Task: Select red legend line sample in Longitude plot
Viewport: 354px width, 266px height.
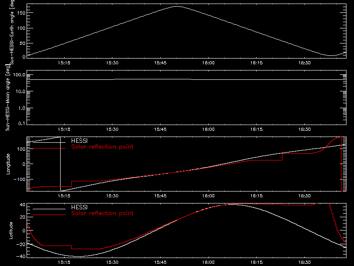Action: [x=49, y=149]
